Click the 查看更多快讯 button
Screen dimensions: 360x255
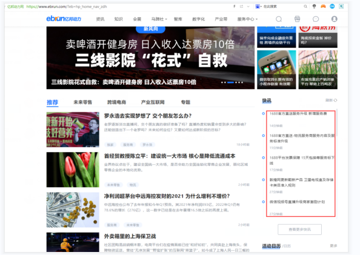pos(299,230)
